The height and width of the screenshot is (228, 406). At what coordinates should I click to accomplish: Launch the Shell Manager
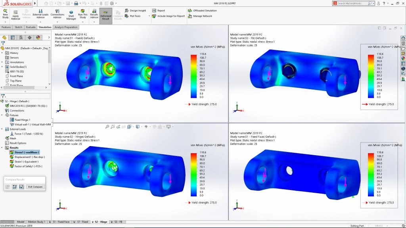(71, 15)
